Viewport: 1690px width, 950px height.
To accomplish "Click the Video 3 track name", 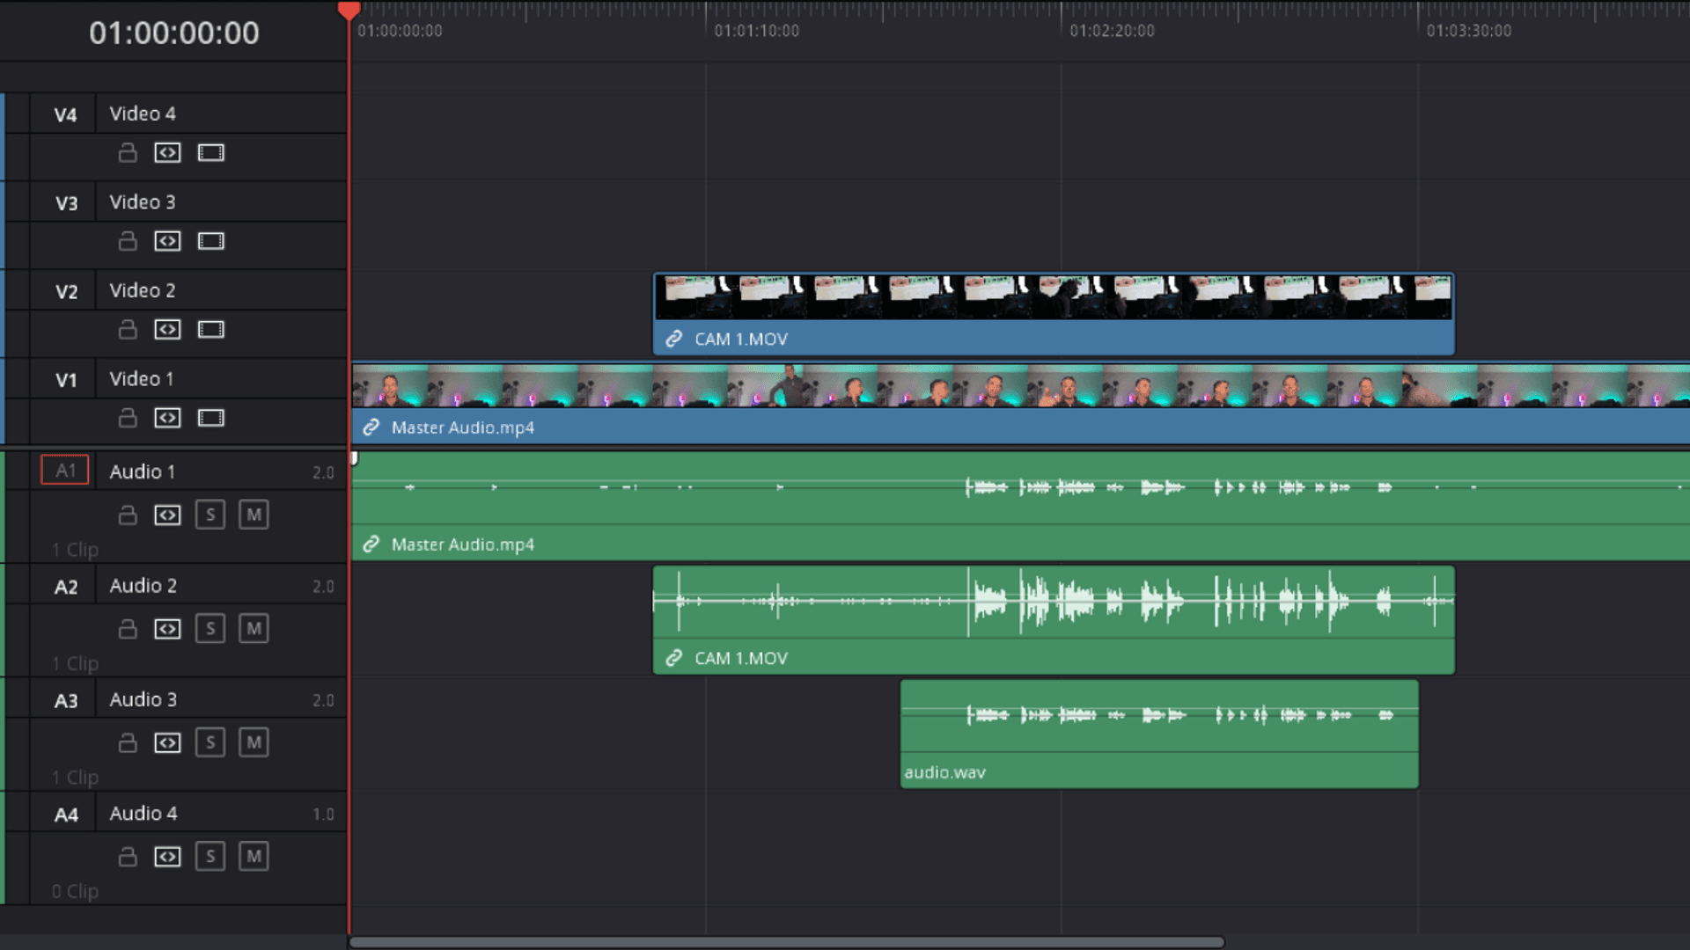I will coord(143,202).
